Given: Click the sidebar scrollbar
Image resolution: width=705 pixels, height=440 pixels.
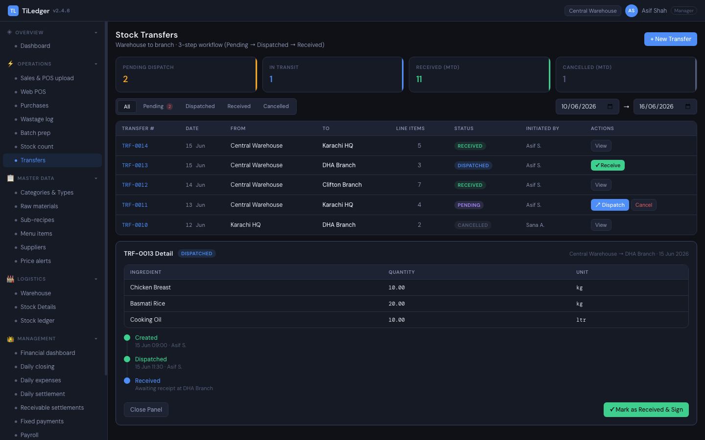Looking at the screenshot, I should click(106, 198).
